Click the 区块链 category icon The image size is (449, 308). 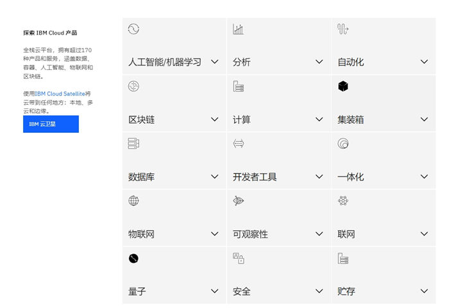133,86
